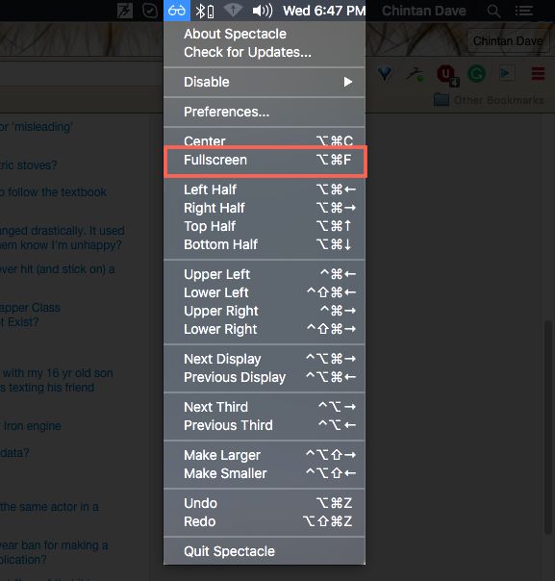555x581 pixels.
Task: Select Make Smaller
Action: 265,473
